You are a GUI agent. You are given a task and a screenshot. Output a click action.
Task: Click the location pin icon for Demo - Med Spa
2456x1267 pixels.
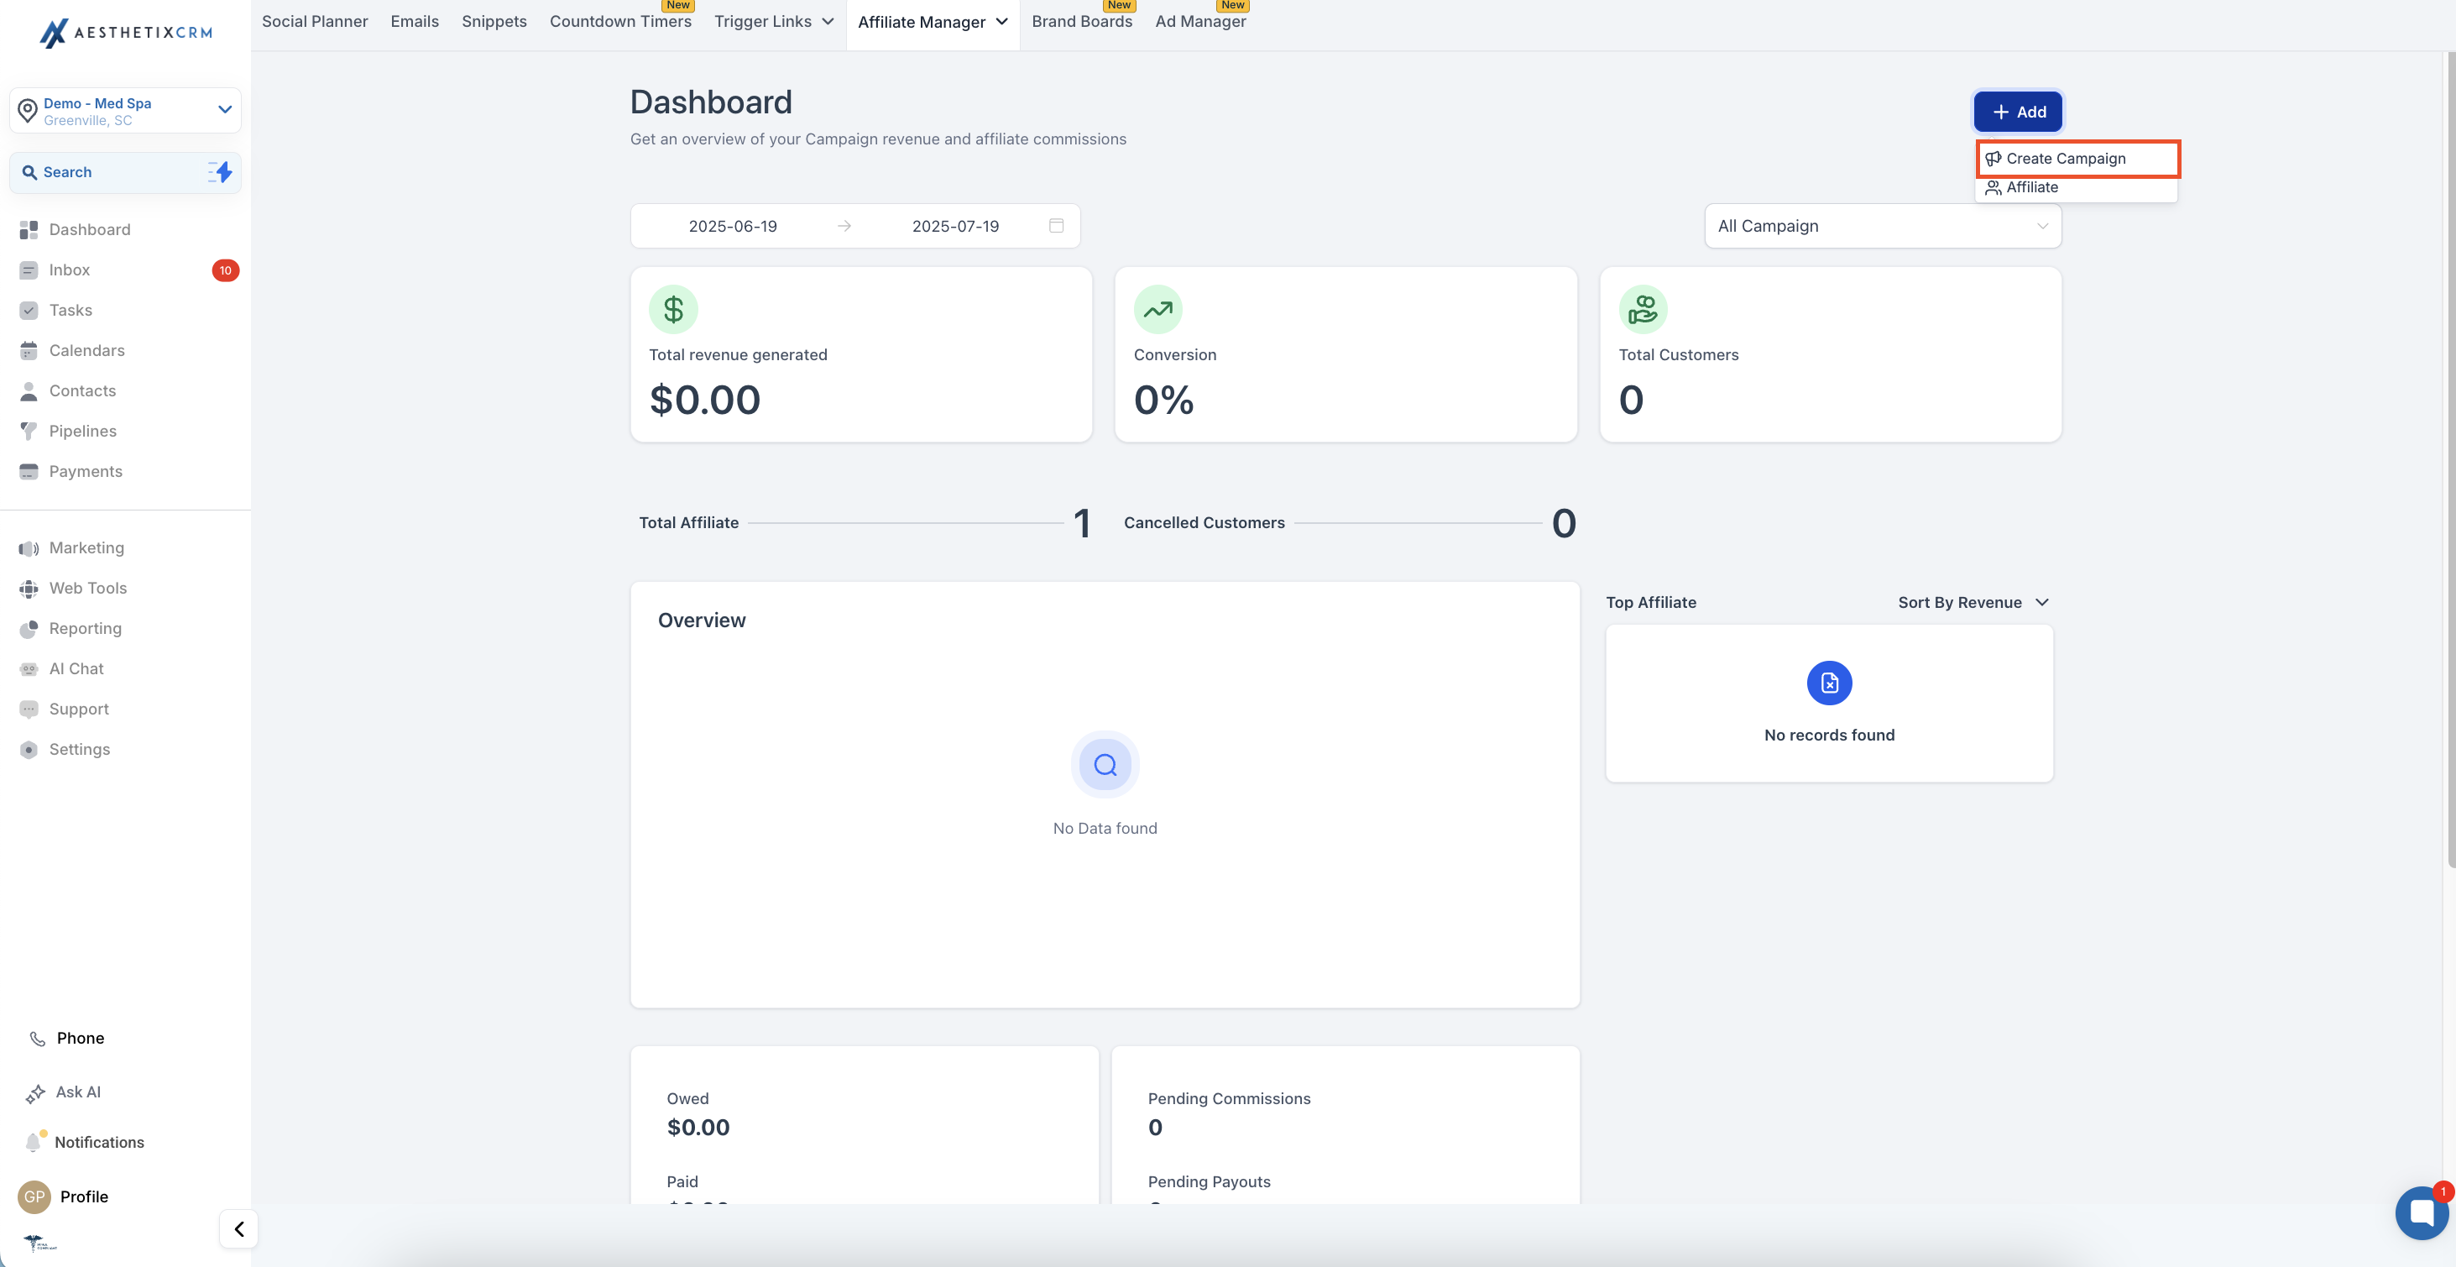(28, 111)
